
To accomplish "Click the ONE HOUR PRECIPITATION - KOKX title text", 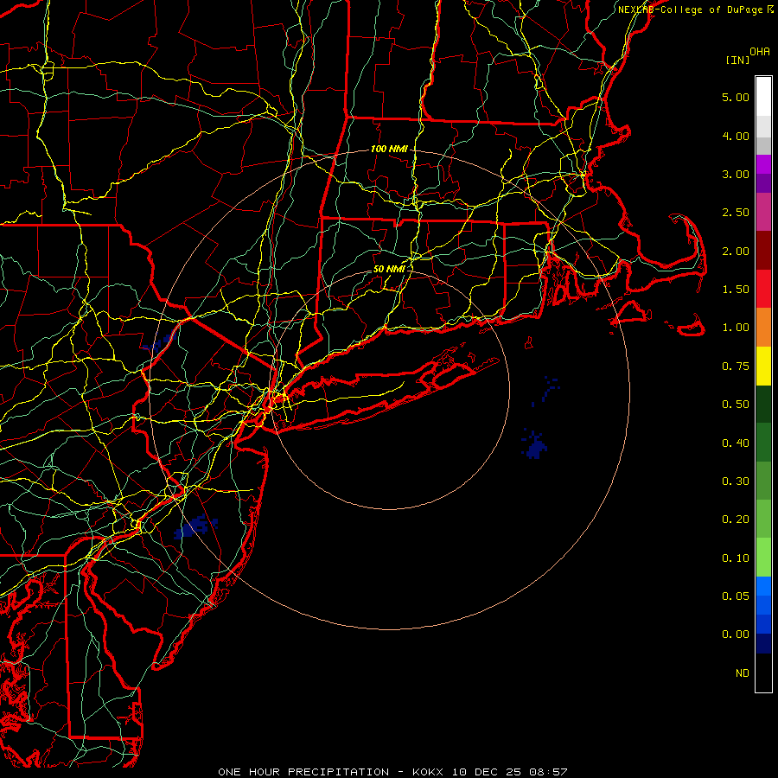I will click(333, 772).
